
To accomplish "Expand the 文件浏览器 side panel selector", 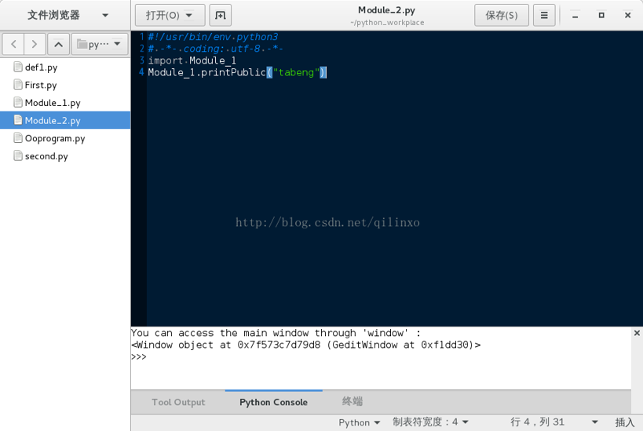I will click(x=68, y=15).
